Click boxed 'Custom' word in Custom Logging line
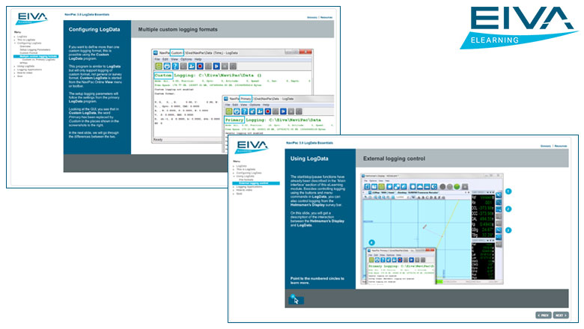Viewport: 584px width, 329px height. pos(163,75)
